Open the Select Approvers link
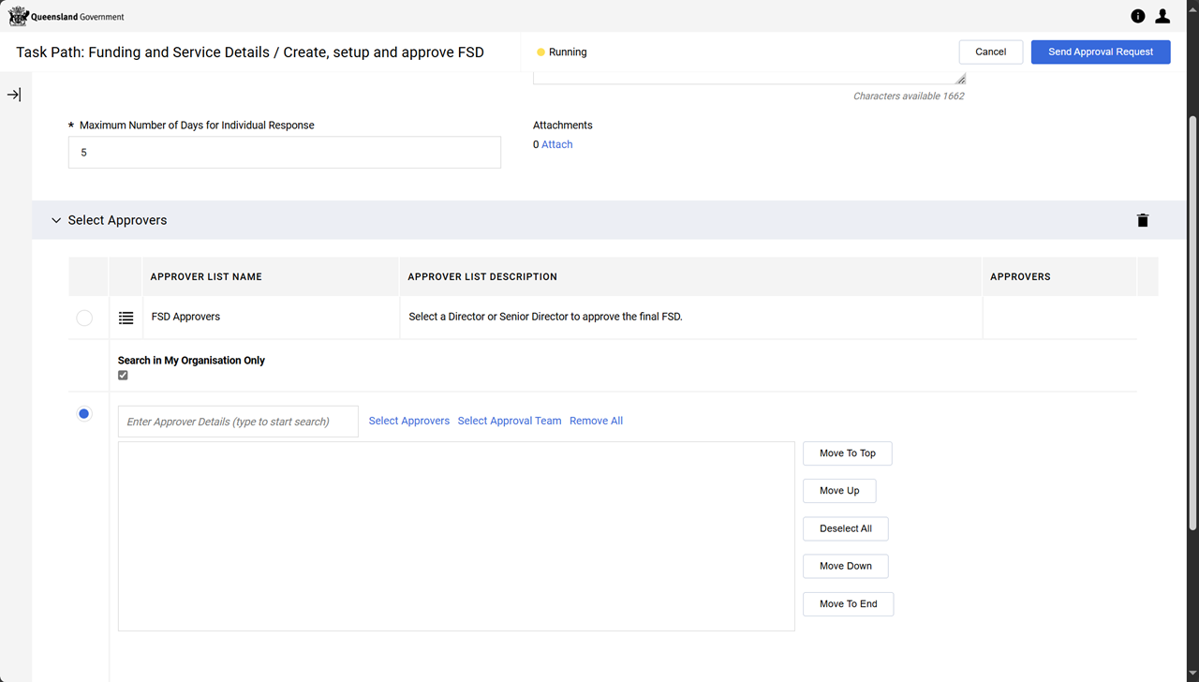1199x682 pixels. tap(408, 421)
